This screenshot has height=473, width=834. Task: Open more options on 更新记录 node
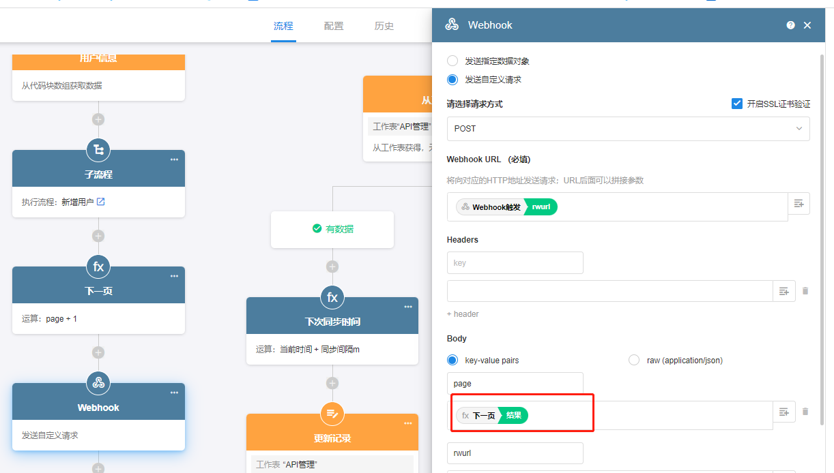[408, 423]
